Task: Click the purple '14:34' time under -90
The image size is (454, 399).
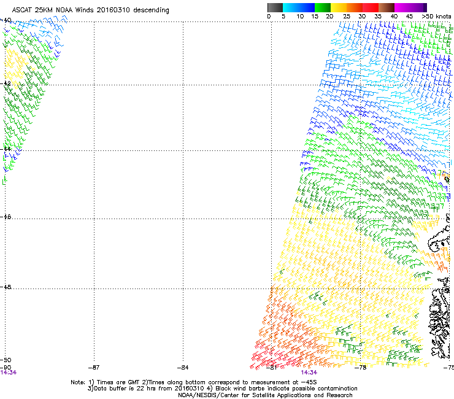Action: 9,373
